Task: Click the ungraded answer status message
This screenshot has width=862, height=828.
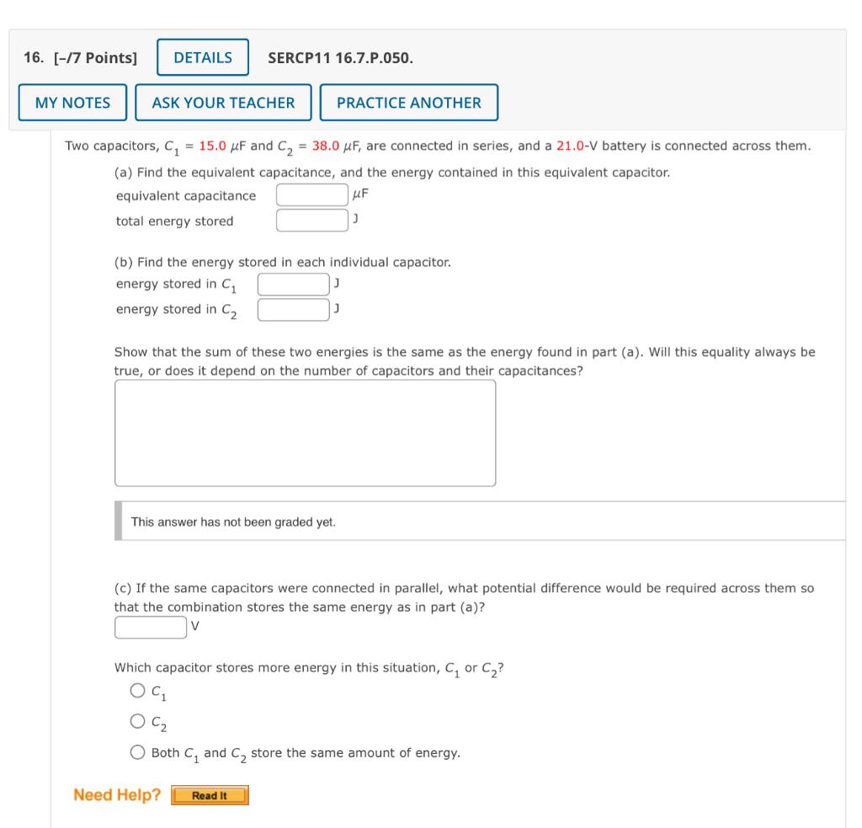Action: pos(233,521)
